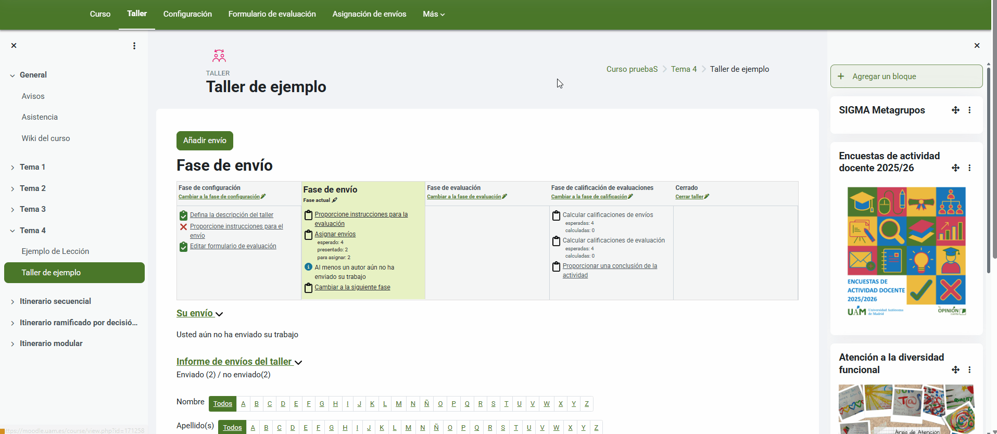Viewport: 997px width, 434px height.
Task: Click the info icon beside author warning
Action: [x=308, y=267]
